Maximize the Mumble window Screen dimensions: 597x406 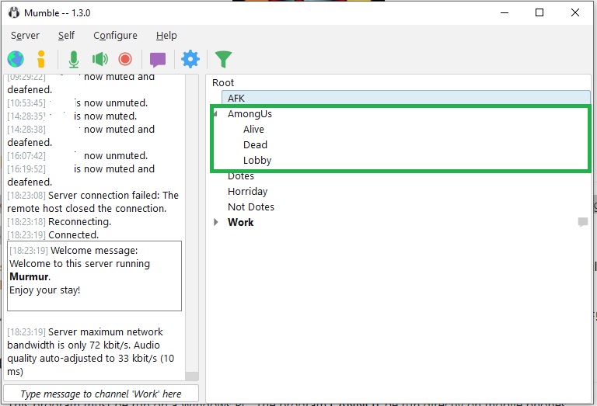[x=539, y=12]
